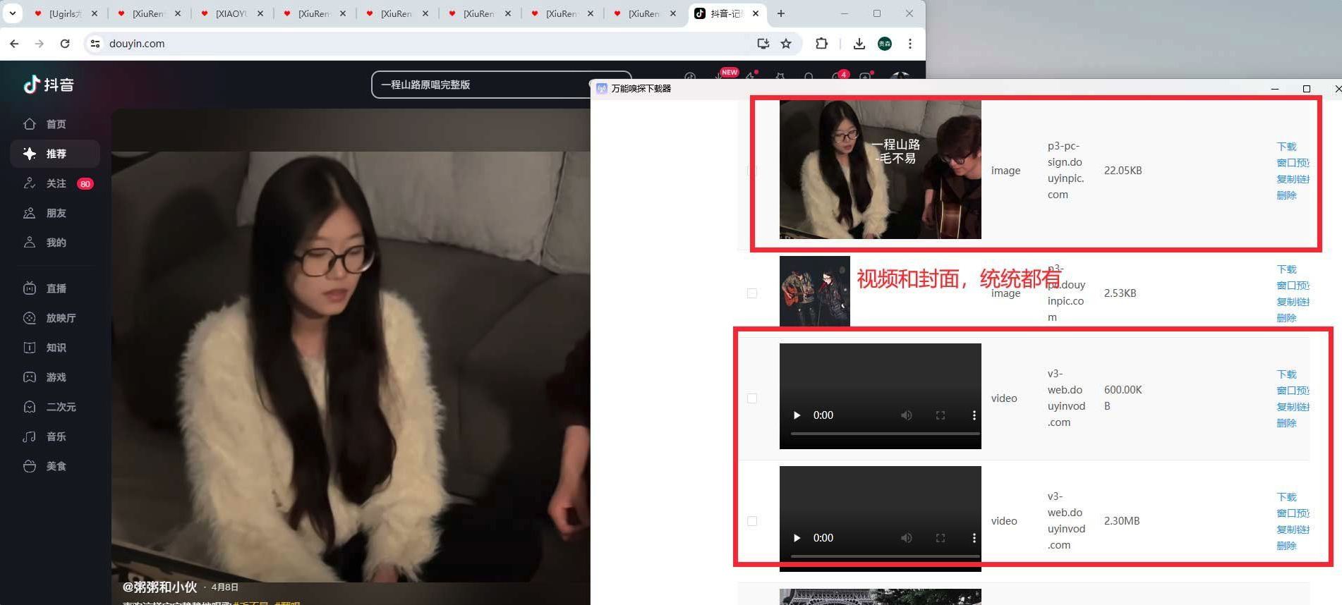This screenshot has height=605, width=1342.
Task: Bookmark this page with star icon
Action: click(x=786, y=44)
